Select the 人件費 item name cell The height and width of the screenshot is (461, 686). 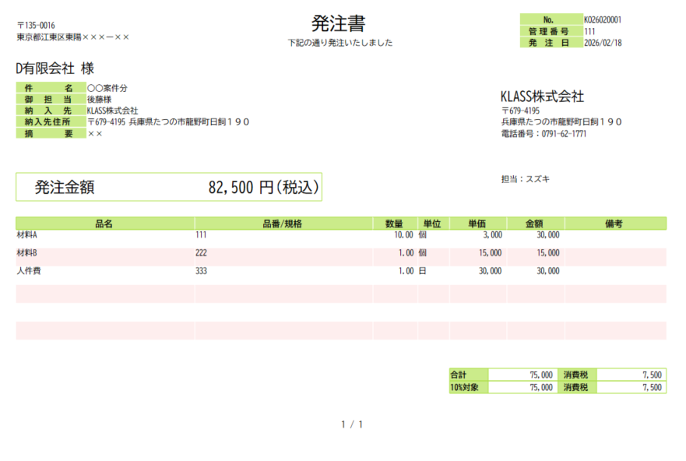point(29,271)
